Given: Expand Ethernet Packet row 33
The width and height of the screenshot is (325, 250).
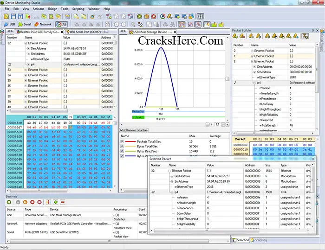Looking at the screenshot, I should [x=26, y=70].
